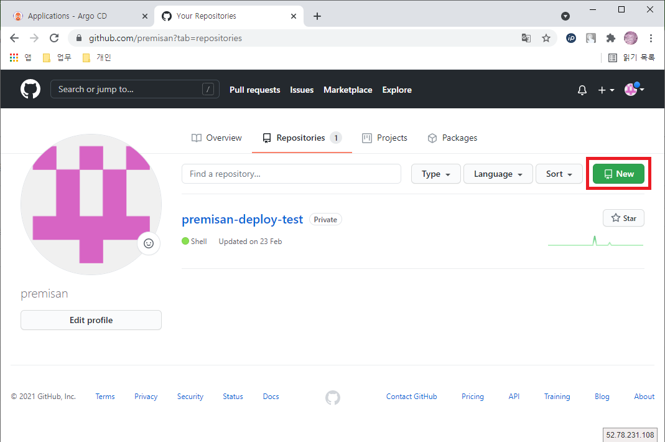This screenshot has height=442, width=665.
Task: Open the Privacy footer link
Action: tap(146, 397)
